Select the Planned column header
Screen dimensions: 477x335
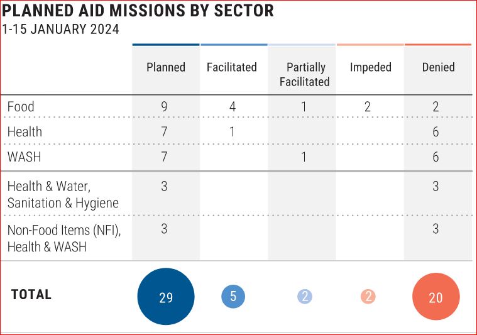166,67
